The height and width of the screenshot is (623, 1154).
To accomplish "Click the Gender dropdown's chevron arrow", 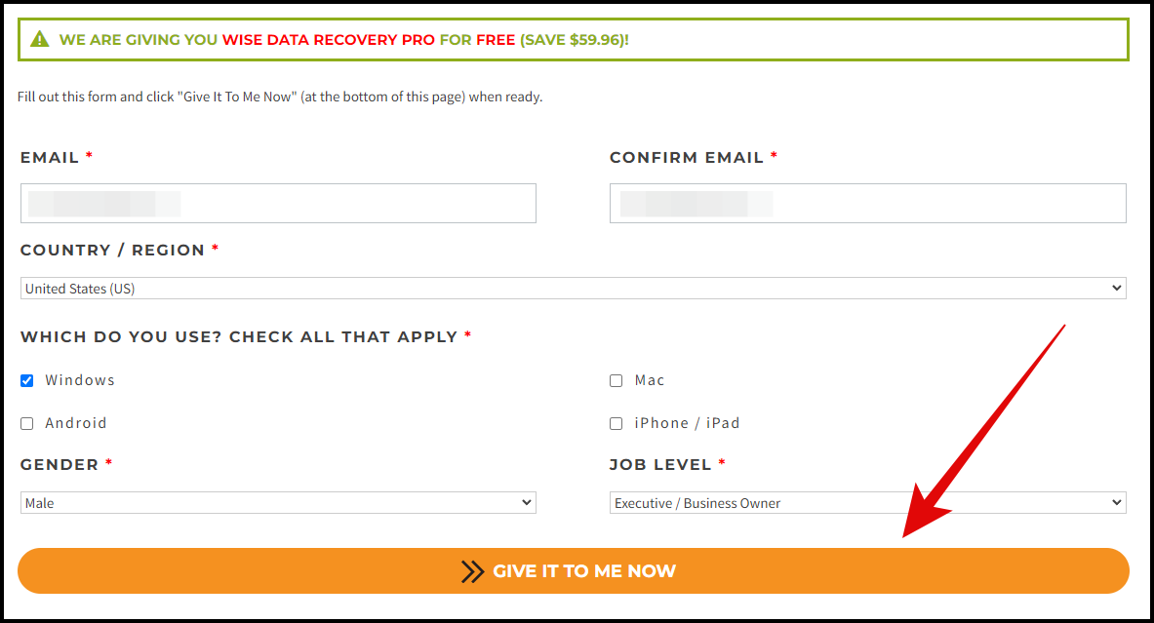I will point(528,502).
